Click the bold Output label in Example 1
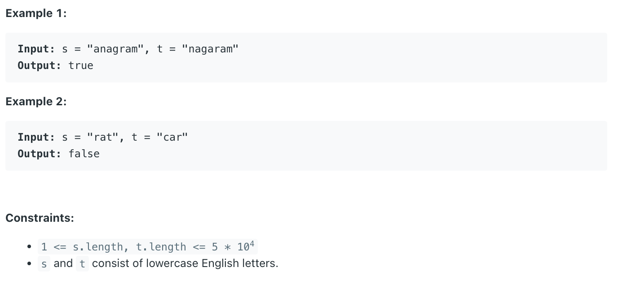618x293 pixels. point(39,65)
